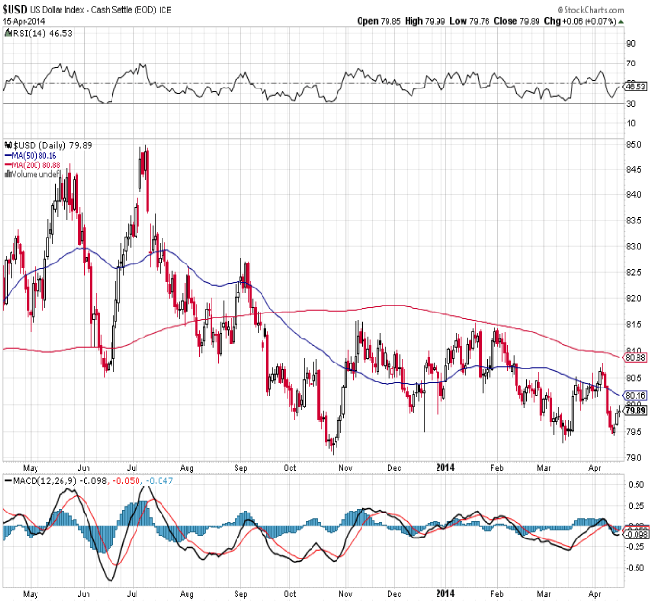Click the 15-Apr-2014 date label

26,20
